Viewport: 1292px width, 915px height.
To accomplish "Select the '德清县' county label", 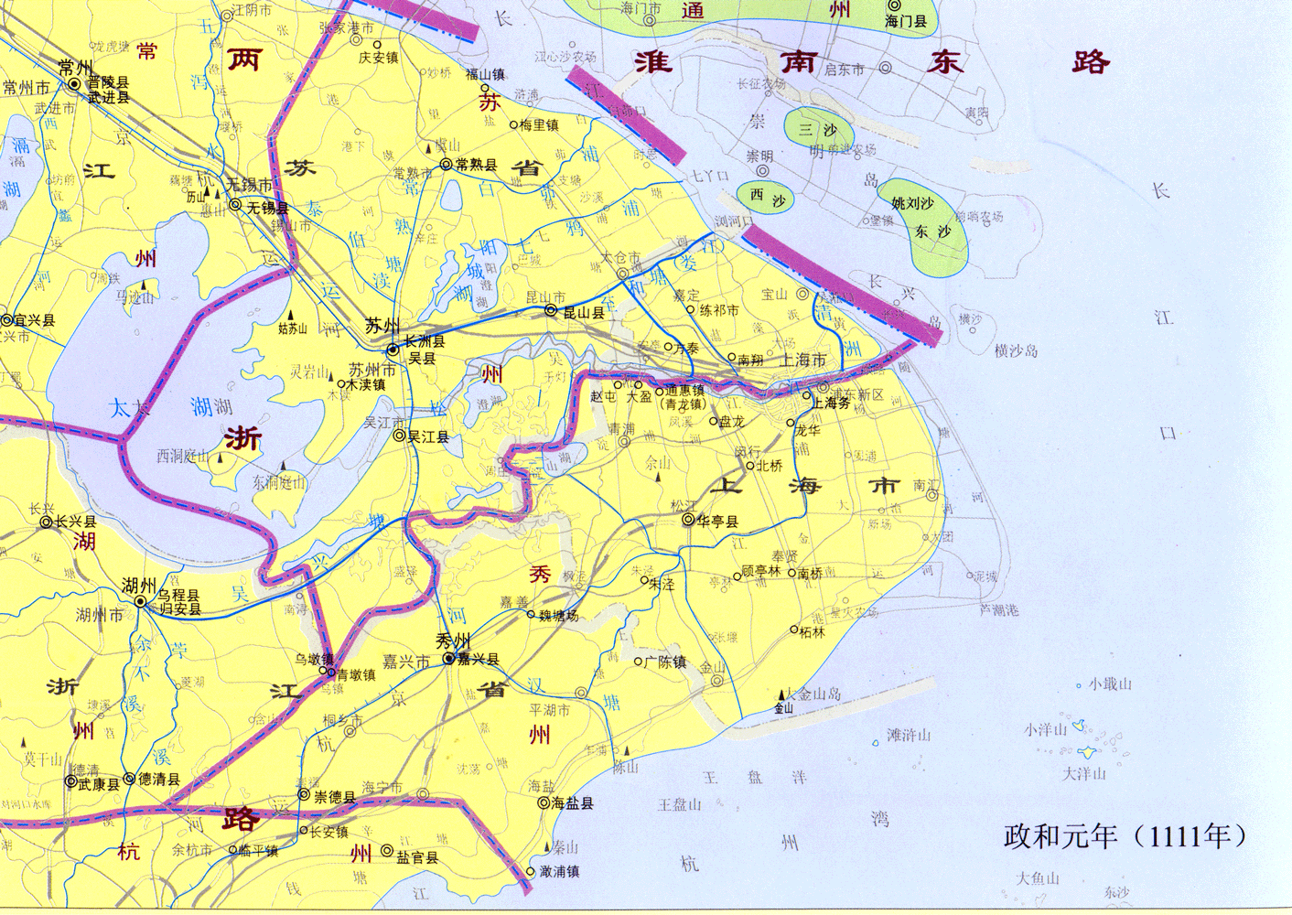I will click(x=159, y=780).
